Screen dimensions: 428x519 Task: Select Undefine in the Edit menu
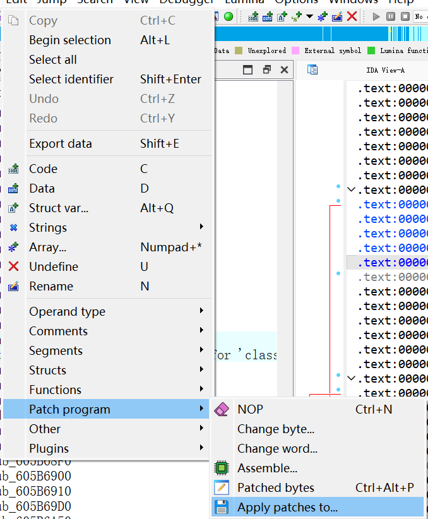[107, 266]
